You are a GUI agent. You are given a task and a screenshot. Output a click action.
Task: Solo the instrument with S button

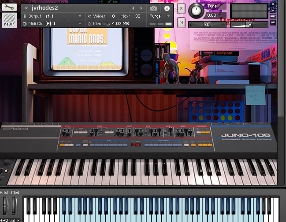(x=181, y=8)
